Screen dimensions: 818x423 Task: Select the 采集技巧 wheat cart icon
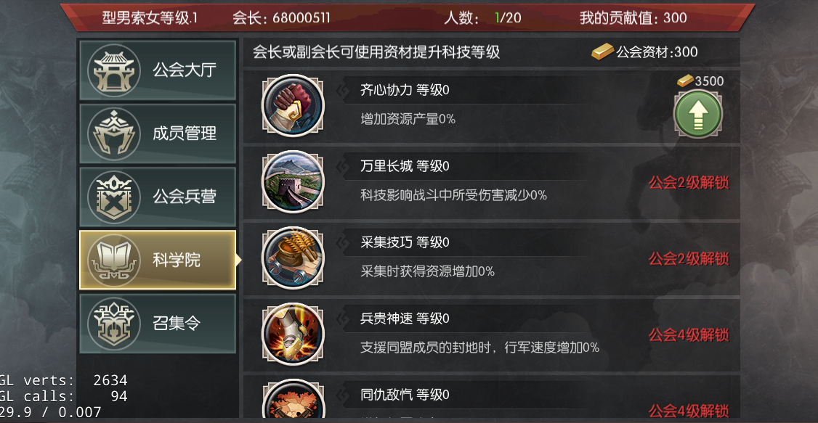[293, 258]
